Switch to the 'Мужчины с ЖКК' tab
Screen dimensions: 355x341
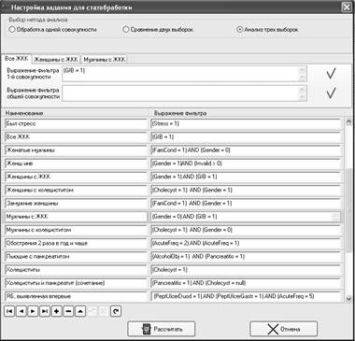coord(104,59)
